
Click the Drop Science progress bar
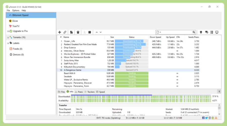(132, 47)
